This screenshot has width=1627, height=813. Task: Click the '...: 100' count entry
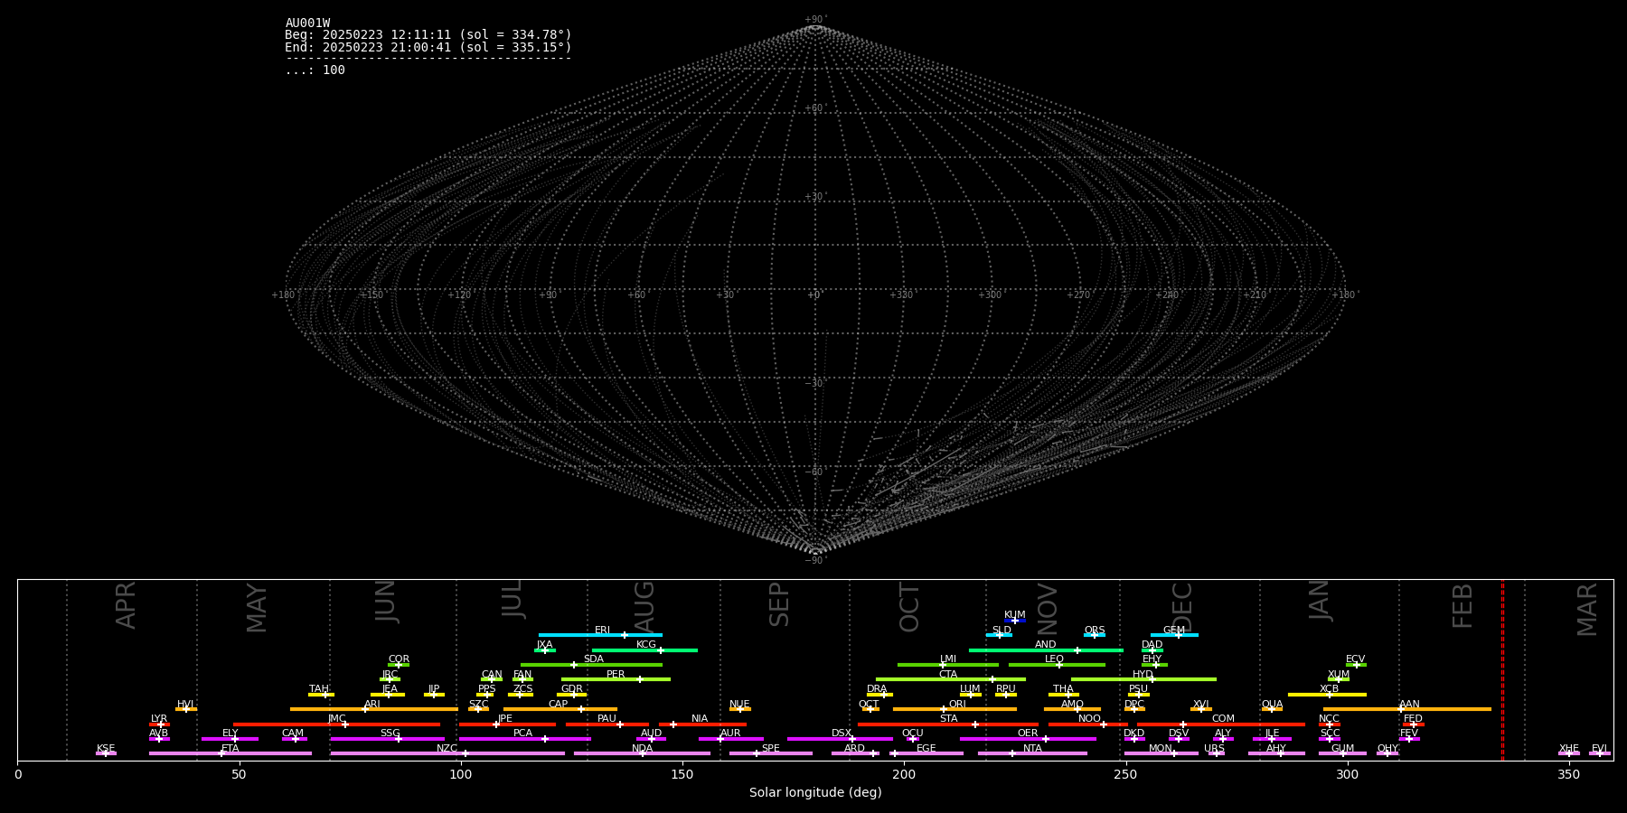pyautogui.click(x=315, y=70)
